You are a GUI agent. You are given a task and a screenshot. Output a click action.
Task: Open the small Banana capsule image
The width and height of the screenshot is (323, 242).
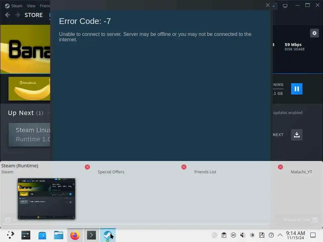29,89
